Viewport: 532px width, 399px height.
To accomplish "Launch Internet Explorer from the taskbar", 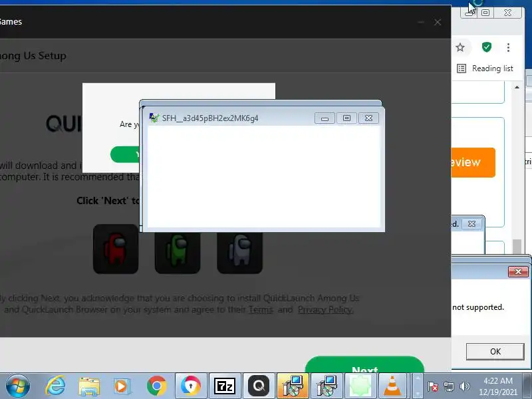I will coord(55,386).
